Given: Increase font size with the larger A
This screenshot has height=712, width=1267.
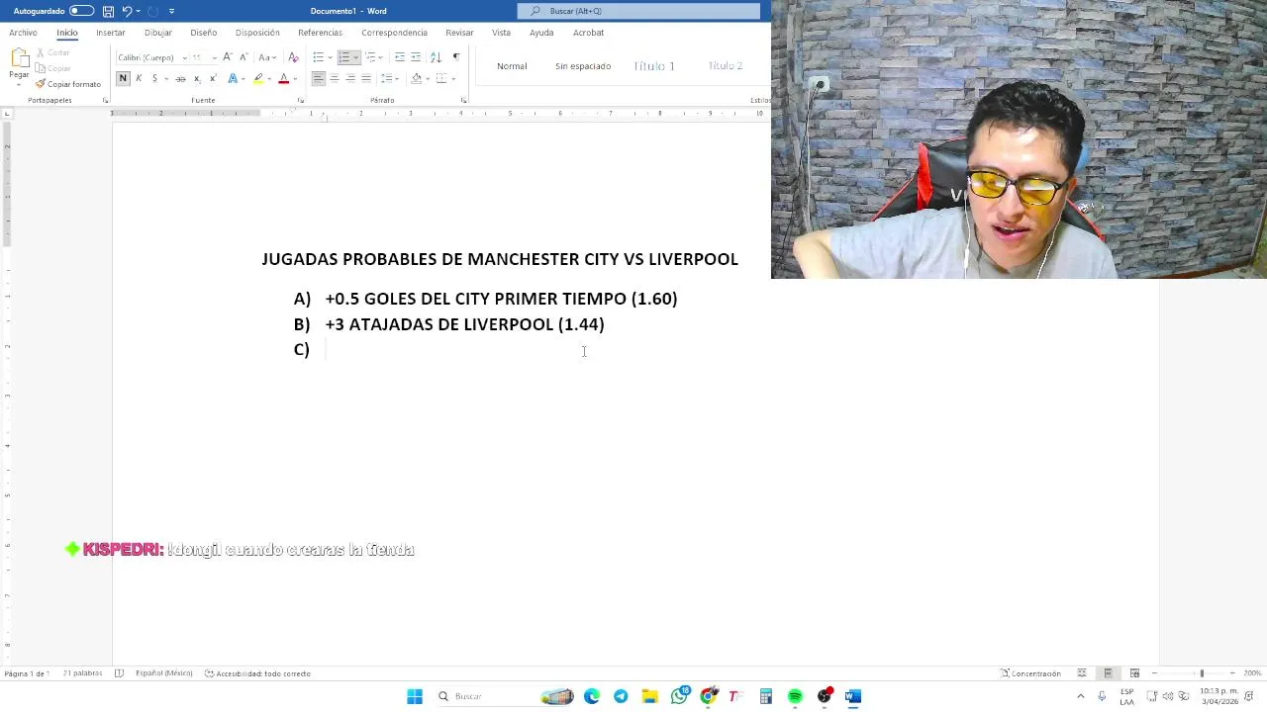Looking at the screenshot, I should (228, 57).
